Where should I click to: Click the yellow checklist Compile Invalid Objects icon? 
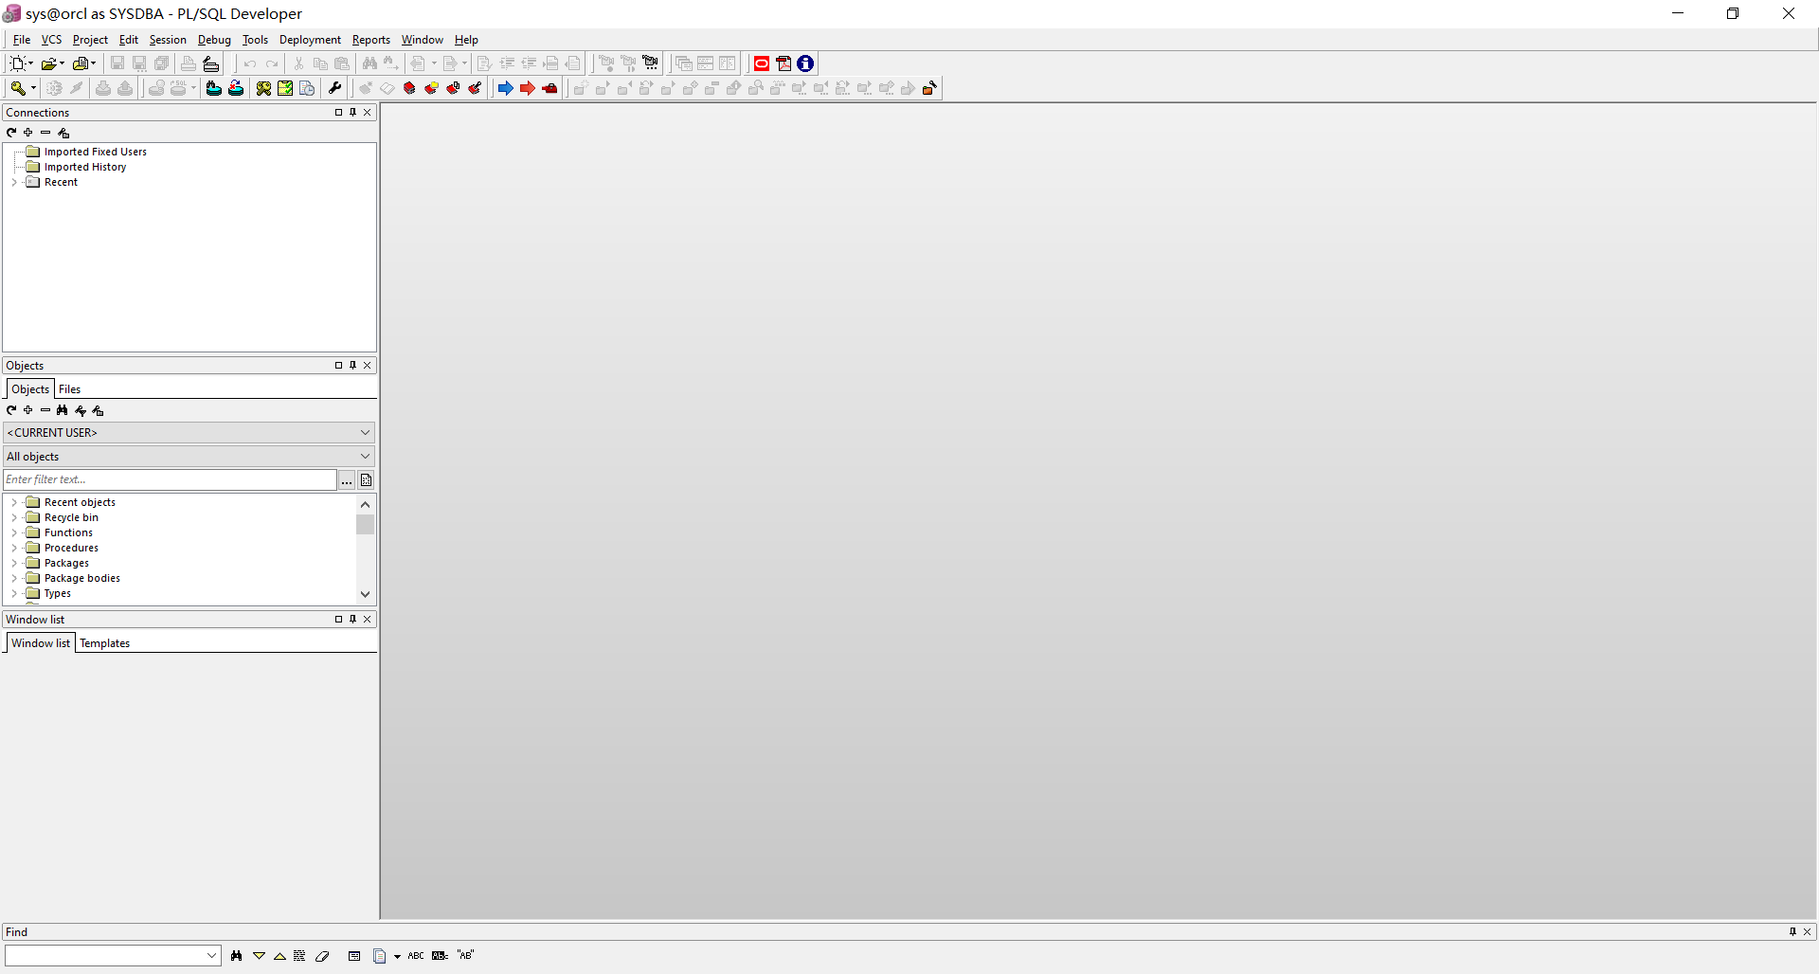tap(285, 88)
